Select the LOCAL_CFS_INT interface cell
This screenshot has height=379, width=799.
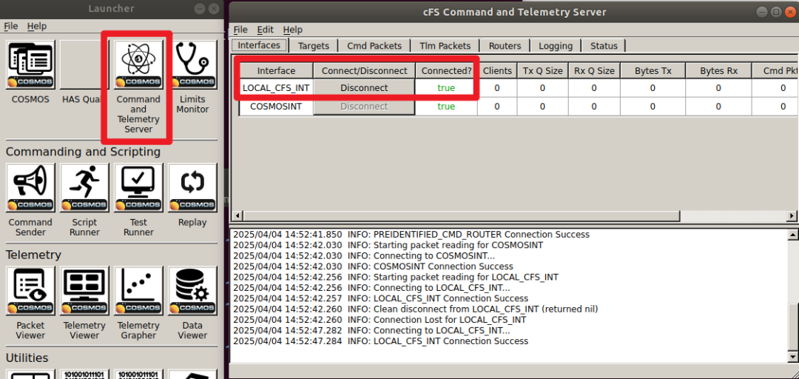(276, 88)
